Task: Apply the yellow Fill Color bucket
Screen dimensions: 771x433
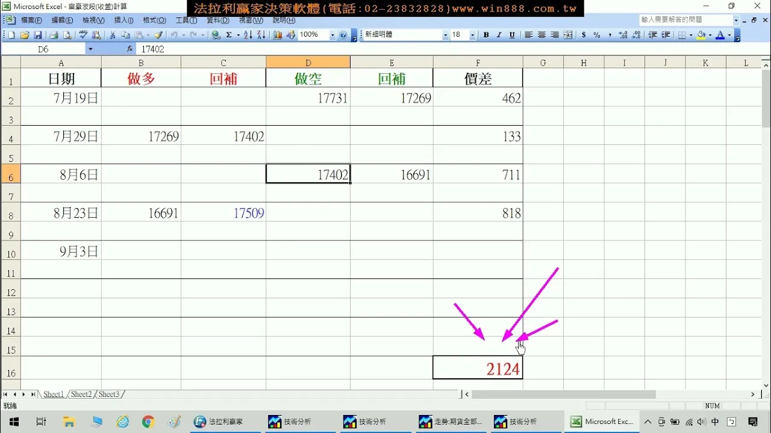Action: click(x=701, y=35)
